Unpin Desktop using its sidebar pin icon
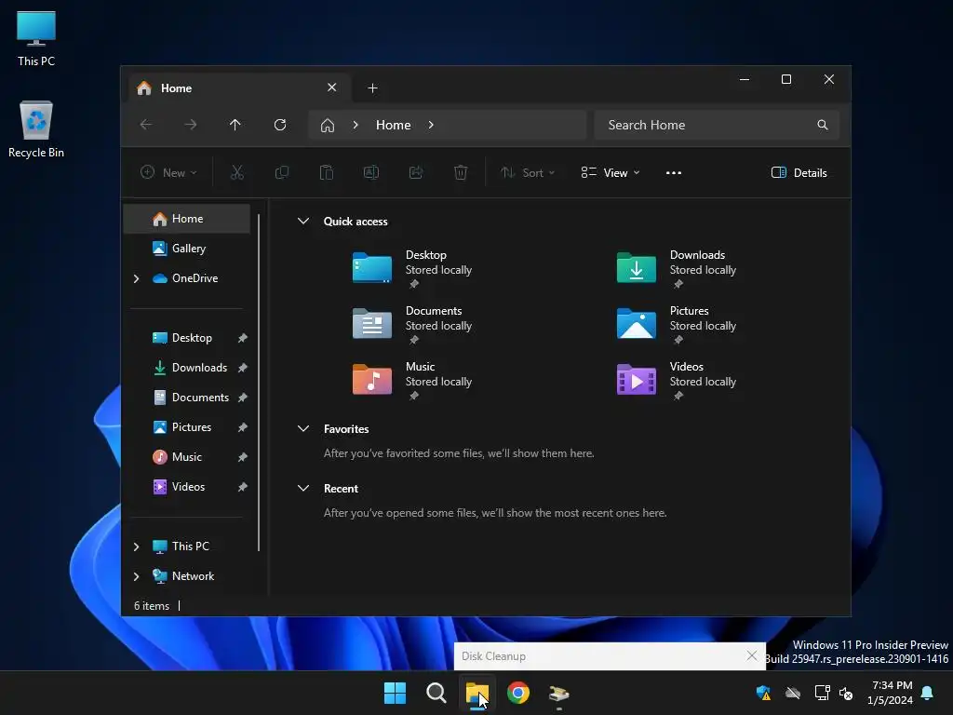This screenshot has width=953, height=715. [x=243, y=338]
